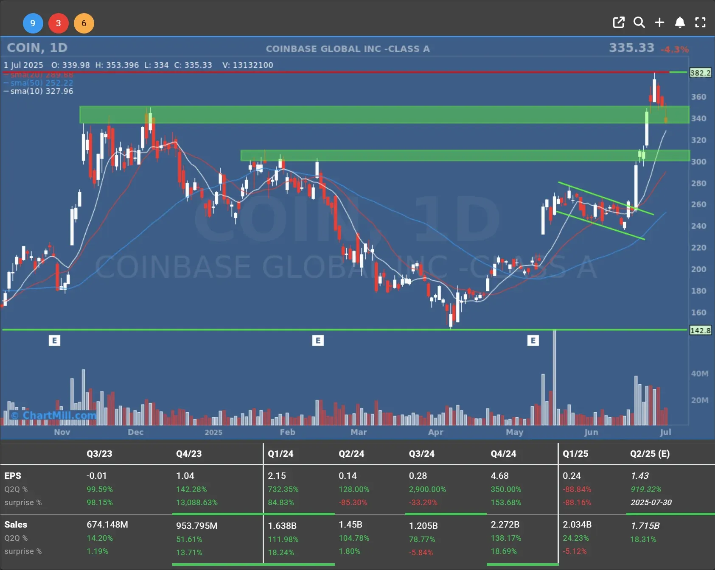Toggle fullscreen chart icon

pyautogui.click(x=700, y=22)
